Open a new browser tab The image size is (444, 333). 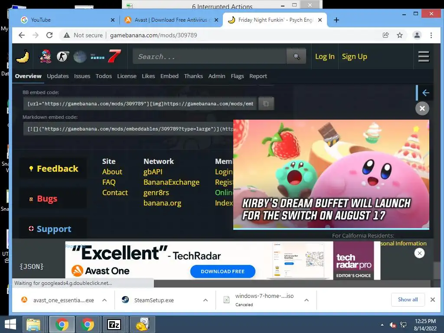[x=336, y=20]
